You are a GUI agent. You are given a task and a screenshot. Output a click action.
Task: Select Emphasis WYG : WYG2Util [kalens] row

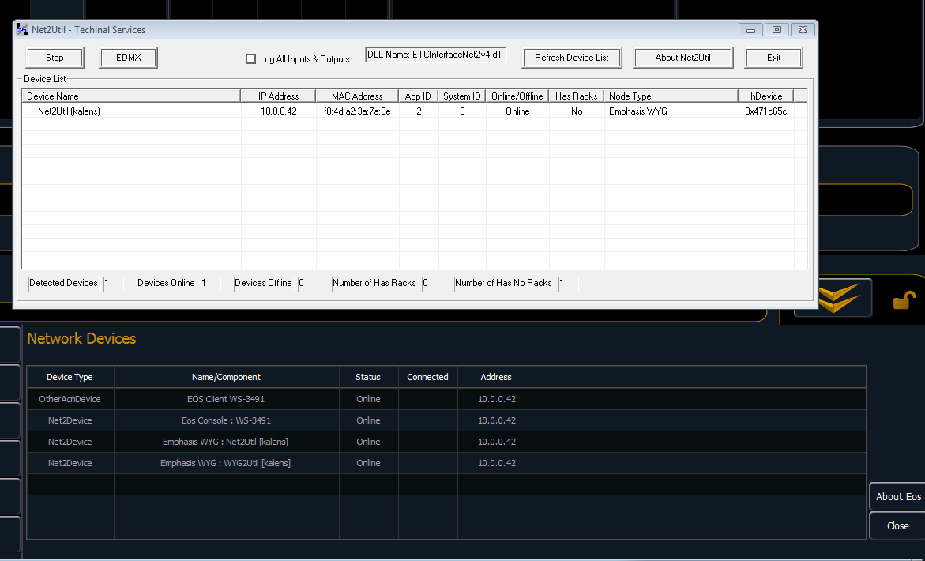(446, 463)
